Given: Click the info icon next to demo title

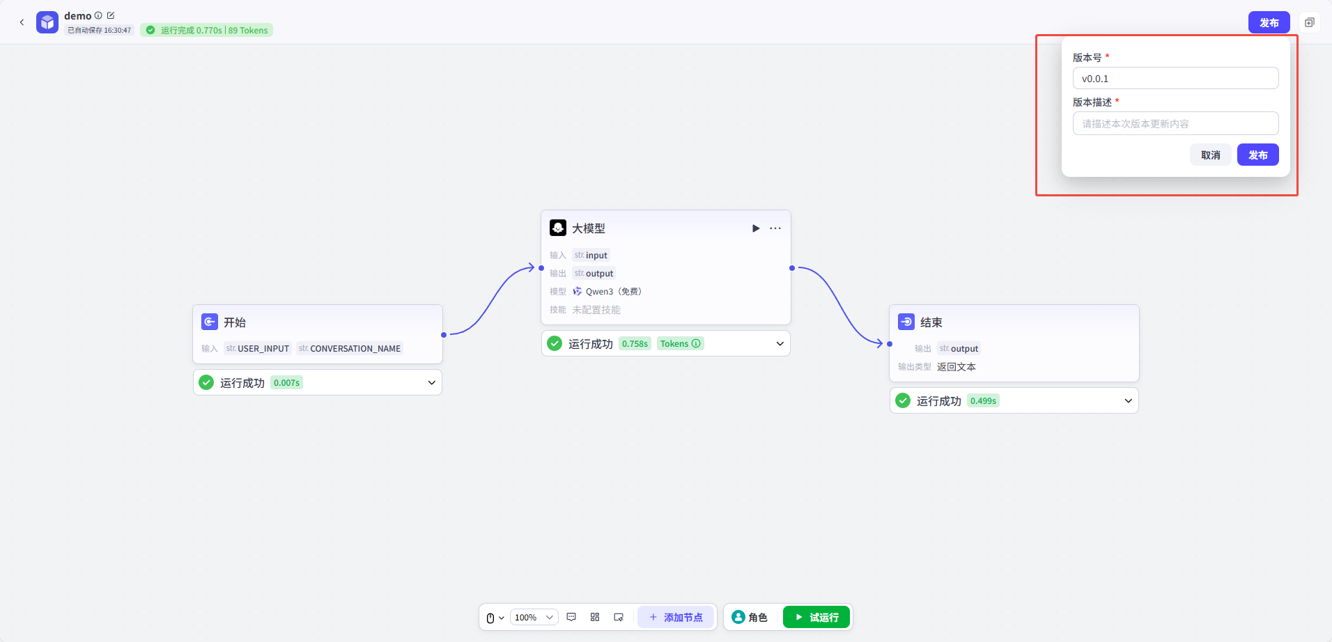Looking at the screenshot, I should click(x=98, y=15).
